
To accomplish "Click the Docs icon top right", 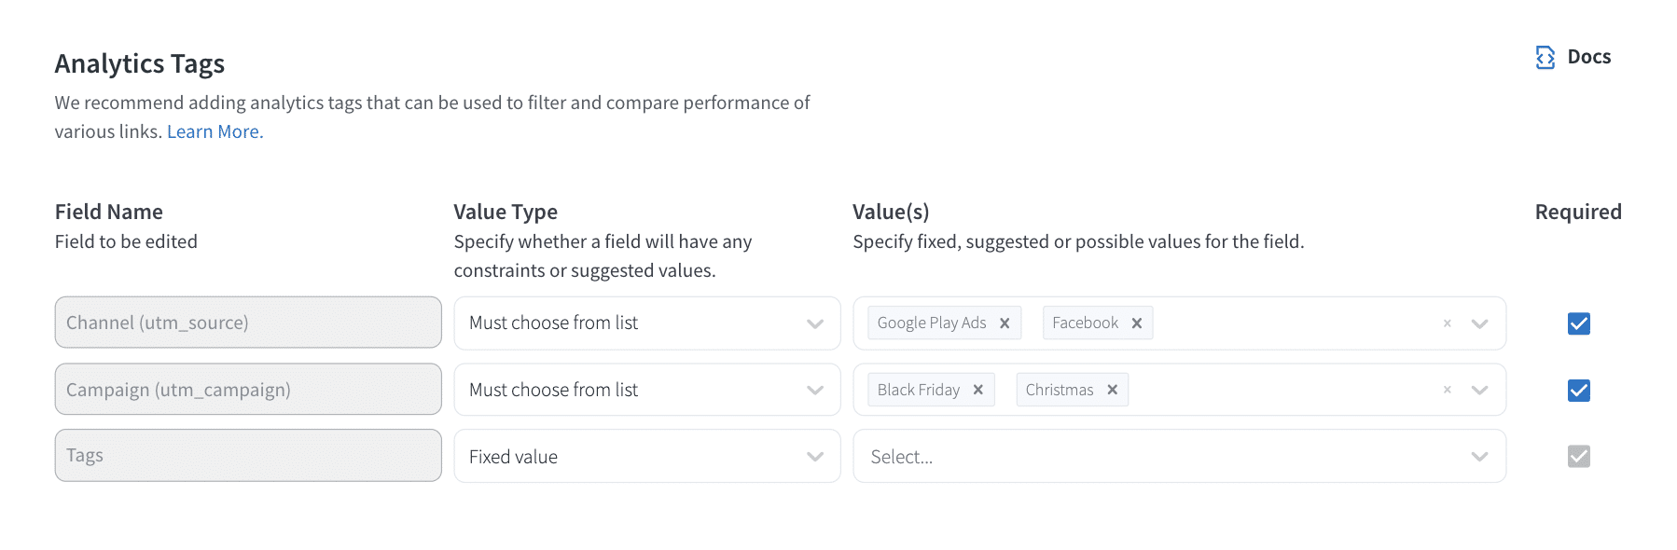I will (1545, 57).
